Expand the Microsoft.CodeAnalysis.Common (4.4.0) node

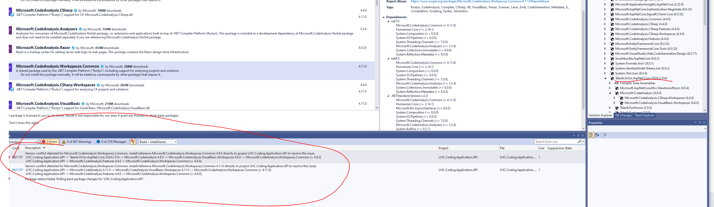click(605, 19)
